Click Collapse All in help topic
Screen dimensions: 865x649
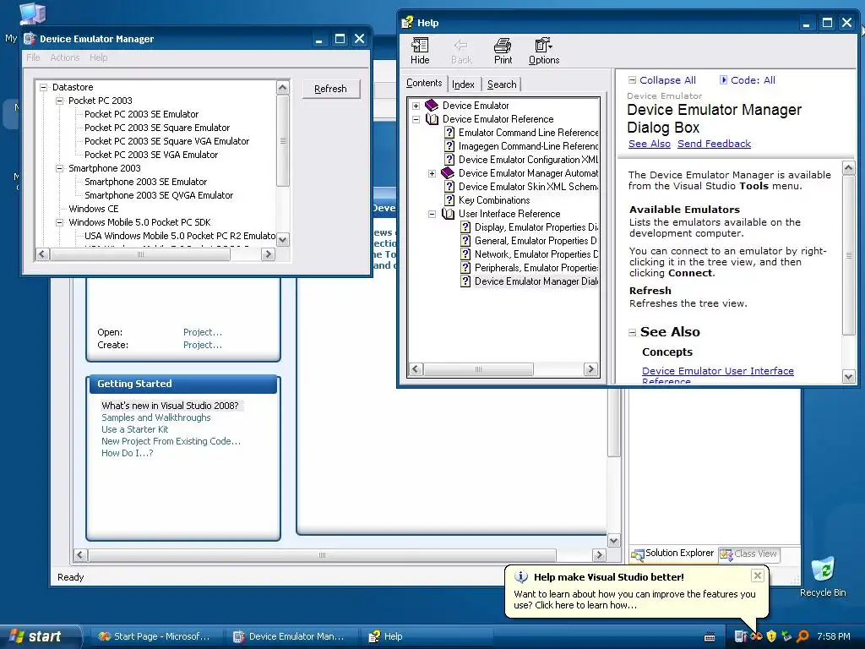pyautogui.click(x=667, y=80)
